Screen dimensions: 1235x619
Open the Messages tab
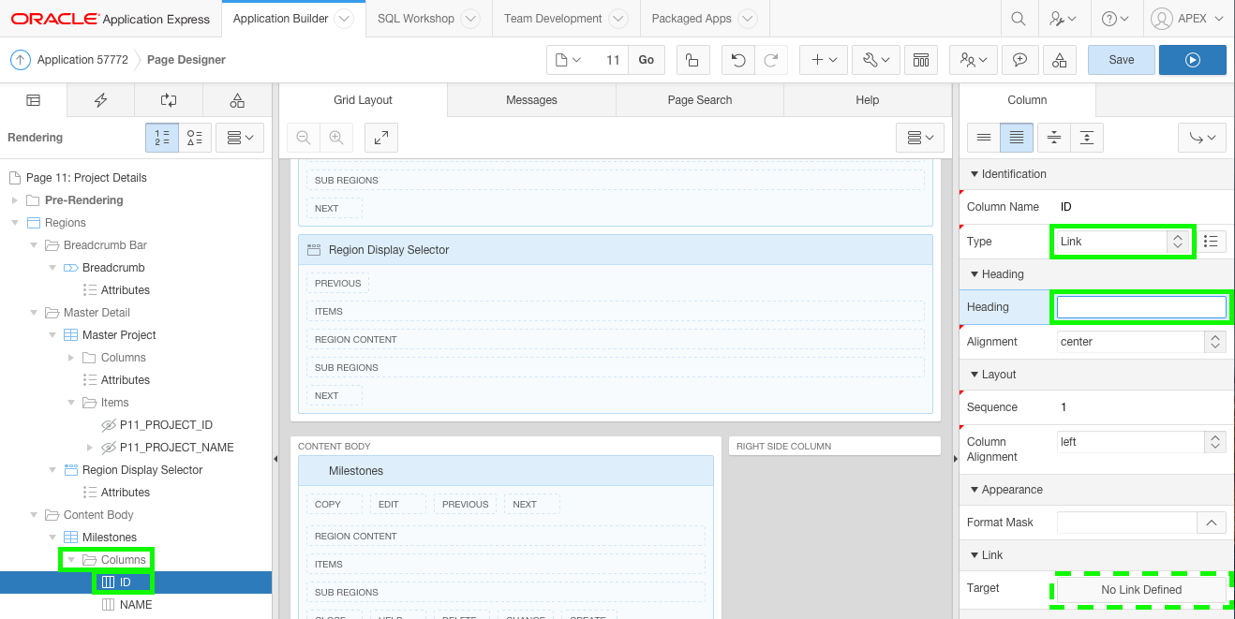[531, 100]
